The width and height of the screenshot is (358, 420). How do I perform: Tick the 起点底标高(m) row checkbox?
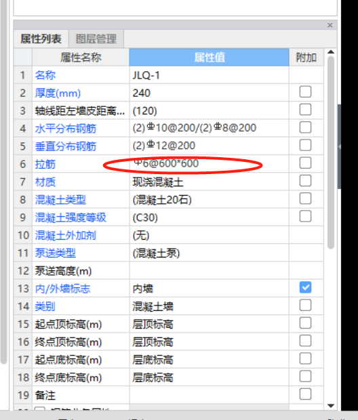click(x=305, y=358)
